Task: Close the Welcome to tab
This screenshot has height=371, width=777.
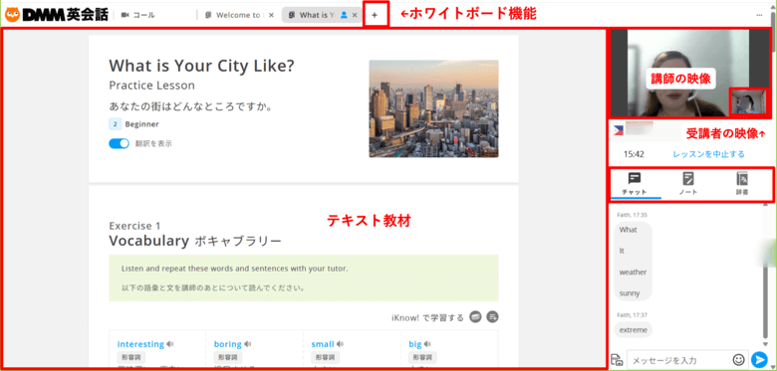Action: tap(271, 15)
